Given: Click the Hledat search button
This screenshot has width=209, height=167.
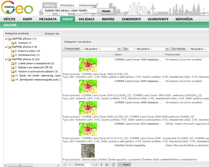Looking at the screenshot, I should pyautogui.click(x=106, y=11).
